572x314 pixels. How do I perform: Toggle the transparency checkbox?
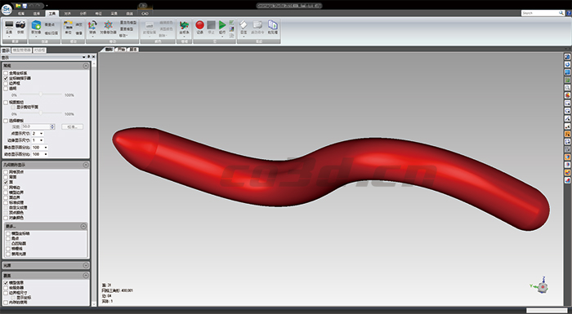click(6, 89)
